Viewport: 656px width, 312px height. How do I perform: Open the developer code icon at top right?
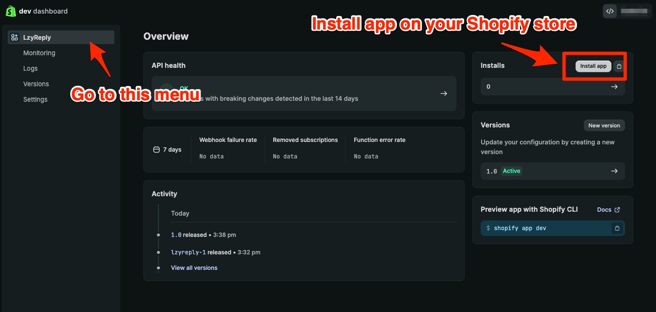coord(610,11)
